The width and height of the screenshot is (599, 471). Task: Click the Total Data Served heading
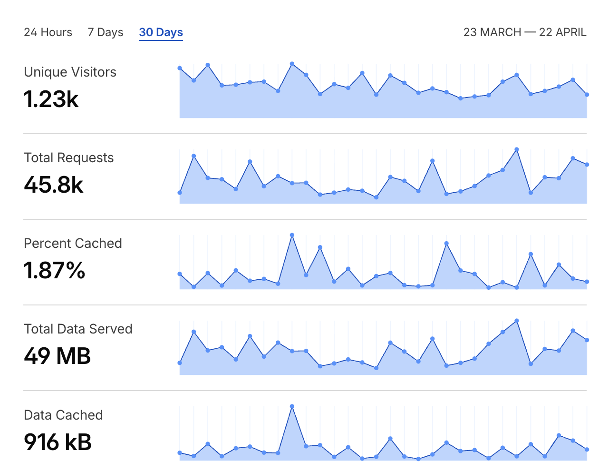pyautogui.click(x=78, y=329)
